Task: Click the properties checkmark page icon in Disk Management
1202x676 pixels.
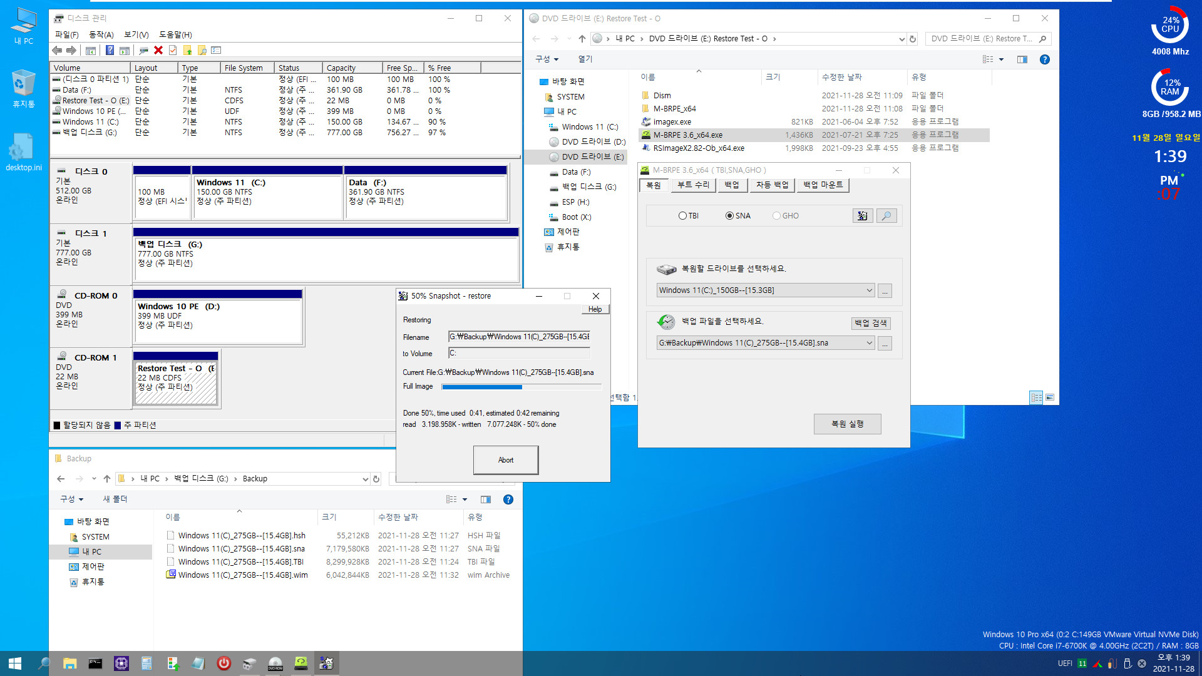Action: [x=173, y=50]
